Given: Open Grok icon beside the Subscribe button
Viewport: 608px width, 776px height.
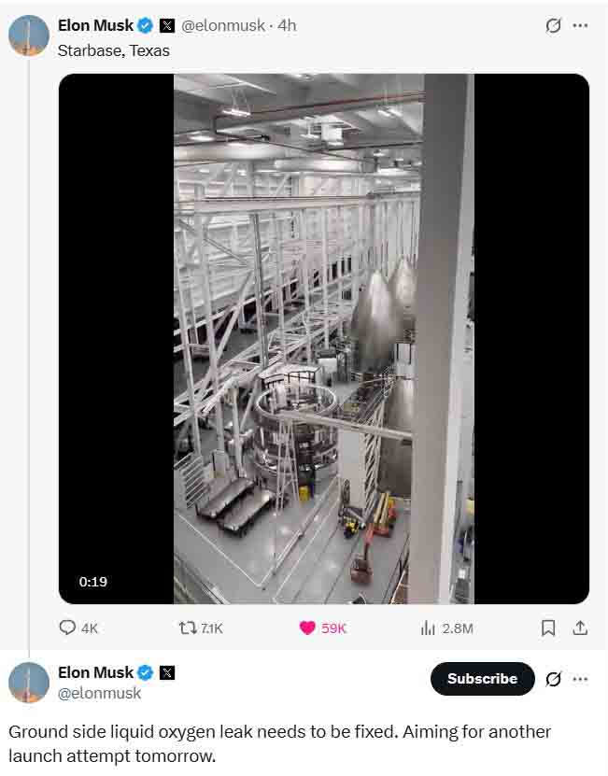Looking at the screenshot, I should [x=553, y=679].
